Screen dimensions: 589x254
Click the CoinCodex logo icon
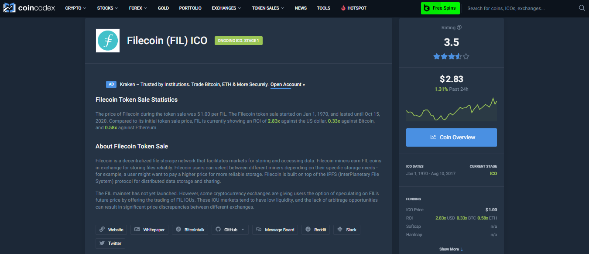click(x=10, y=8)
